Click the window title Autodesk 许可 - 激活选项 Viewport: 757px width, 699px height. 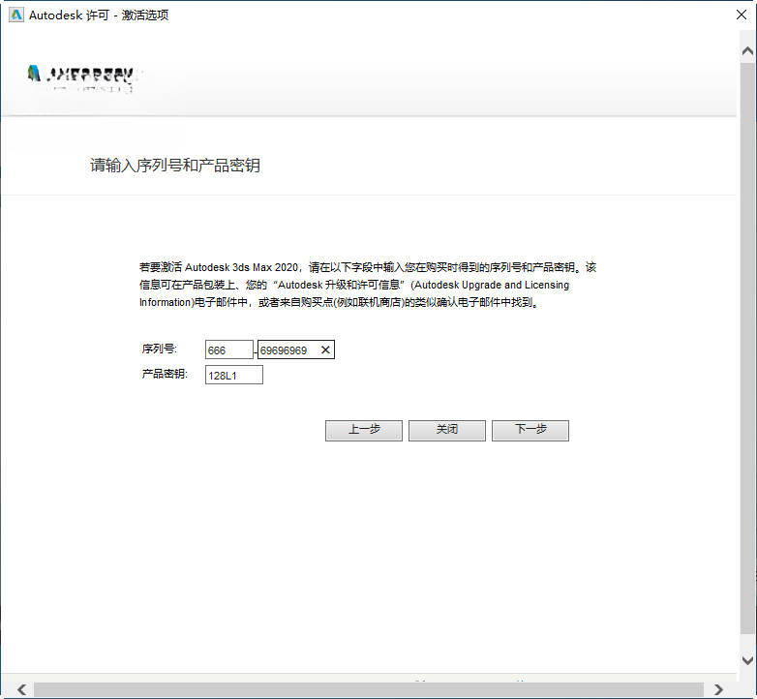99,15
